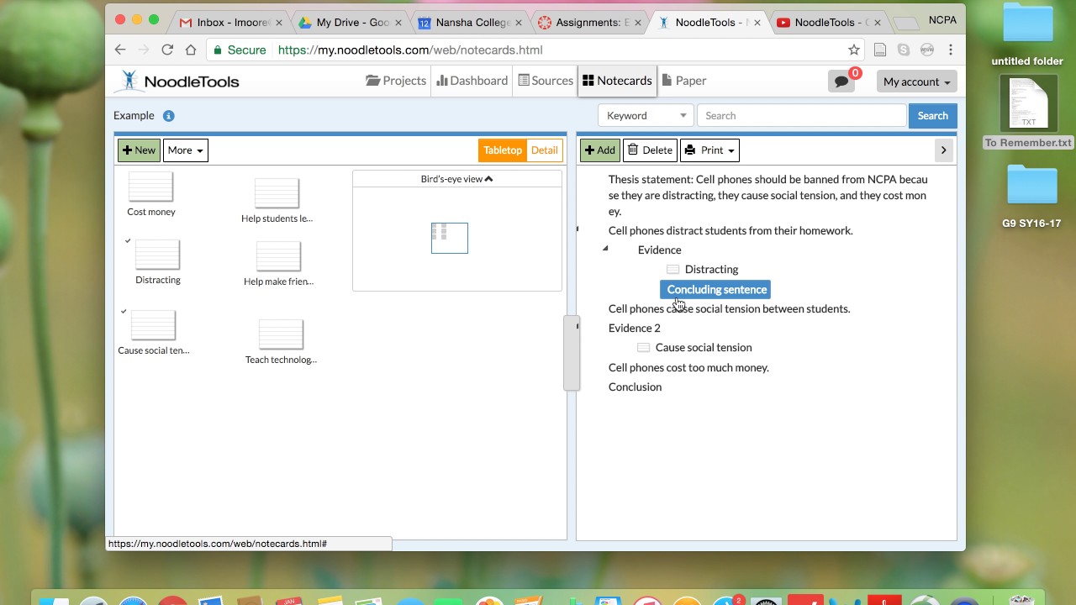This screenshot has height=605, width=1076.
Task: Open the More dropdown menu
Action: pyautogui.click(x=185, y=150)
